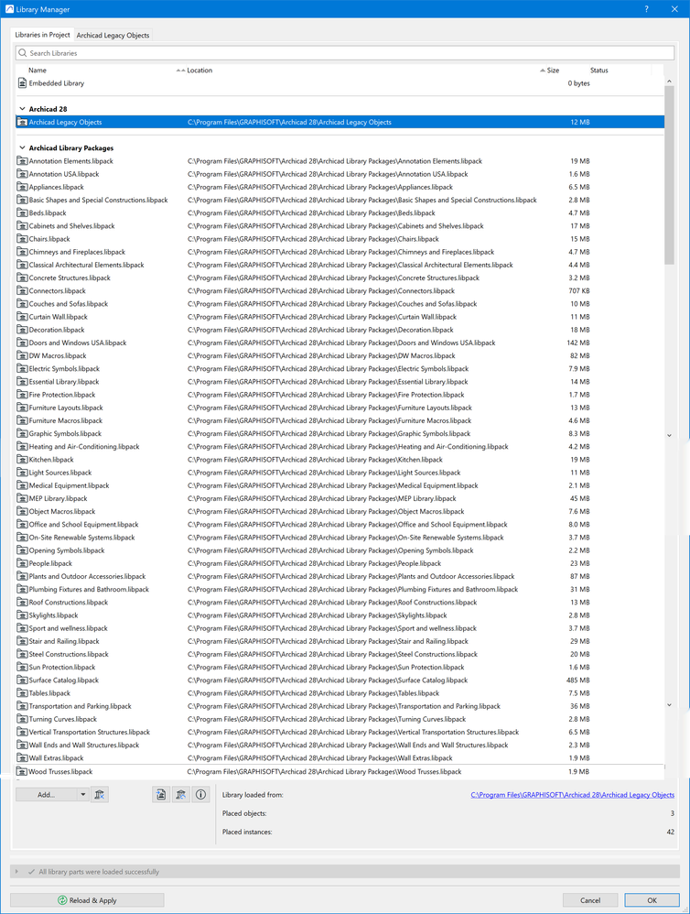Open the library information (i) button
690x914 pixels.
coord(201,795)
